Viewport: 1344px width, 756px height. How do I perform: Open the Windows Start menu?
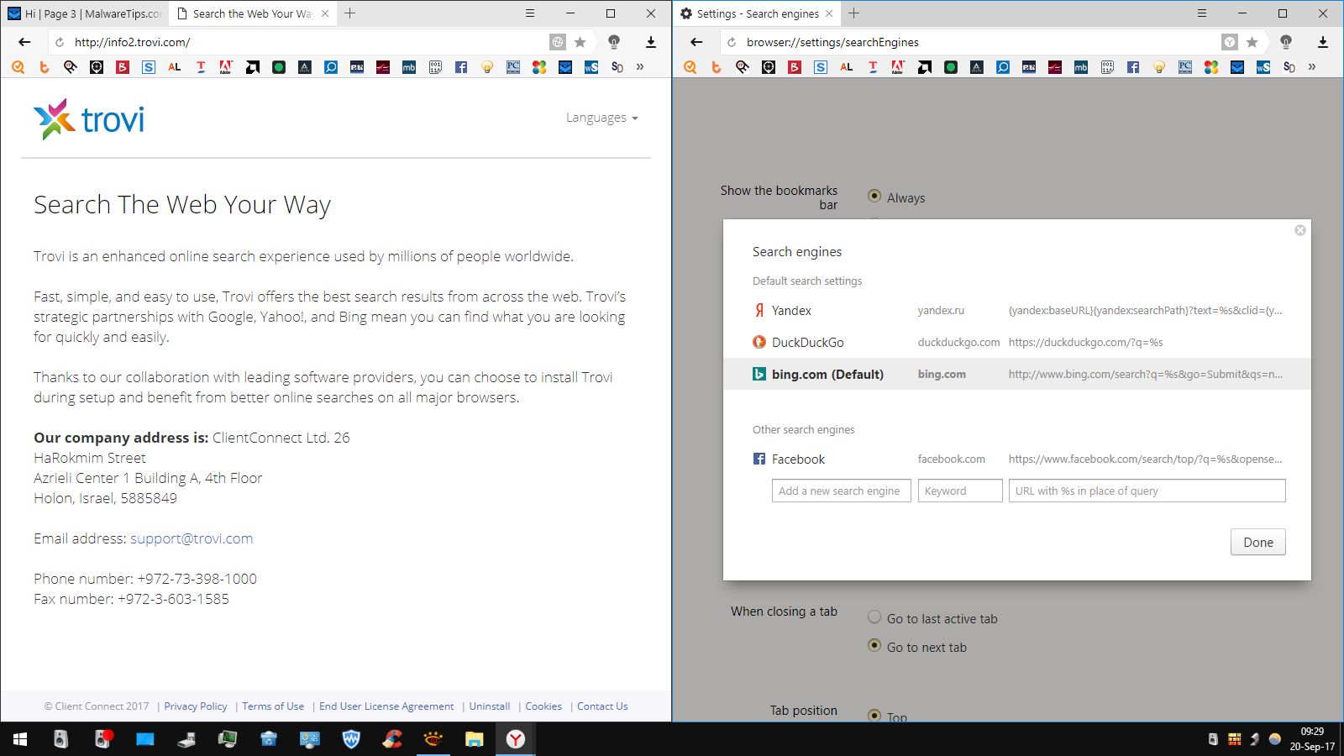20,739
